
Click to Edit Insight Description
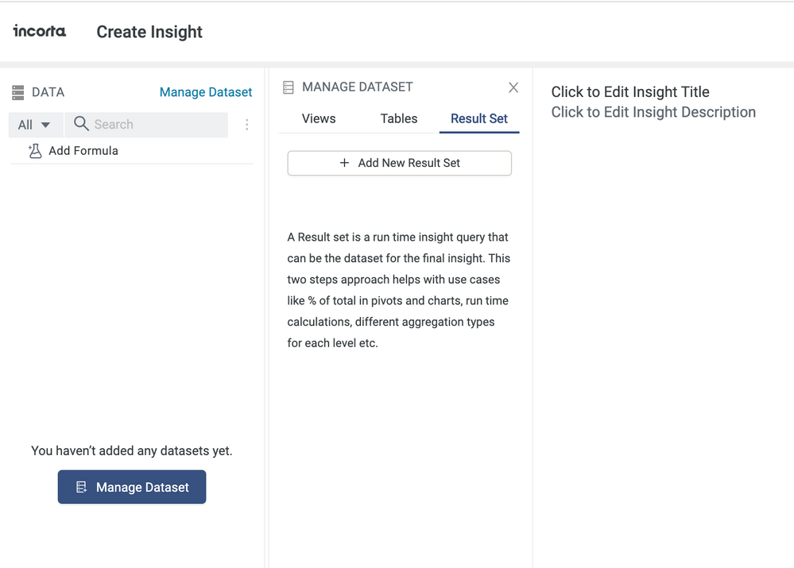(x=653, y=112)
